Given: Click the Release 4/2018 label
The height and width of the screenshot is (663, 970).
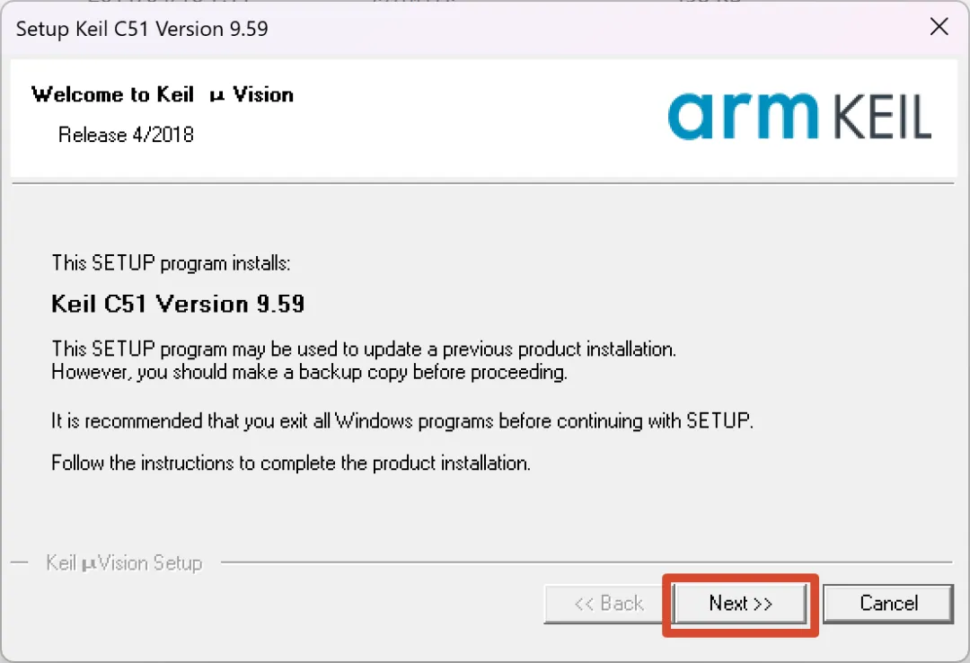Looking at the screenshot, I should pos(126,135).
